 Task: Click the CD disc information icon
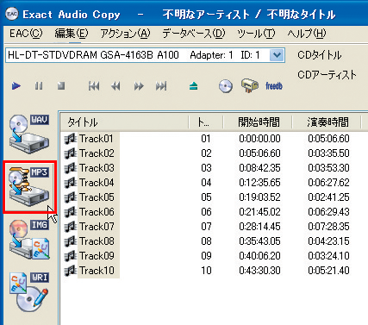[226, 86]
